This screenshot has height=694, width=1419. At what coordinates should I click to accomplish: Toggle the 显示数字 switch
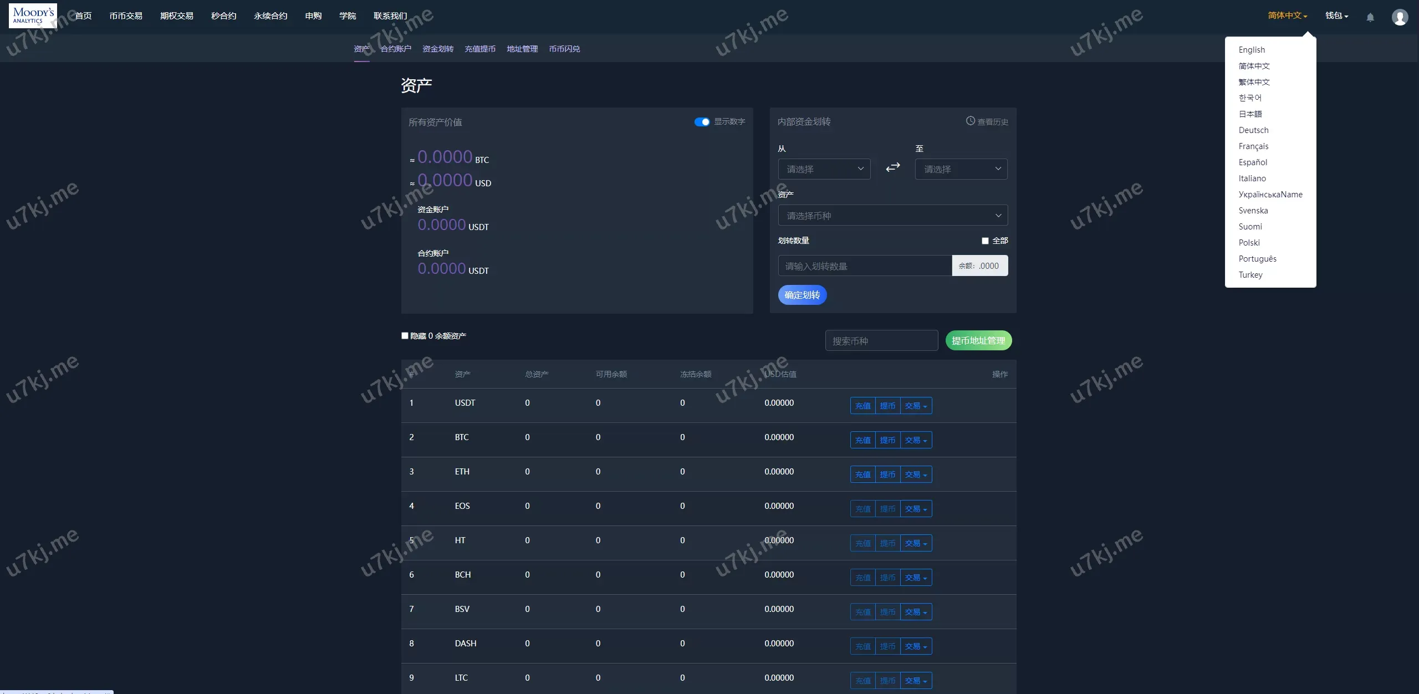pyautogui.click(x=702, y=122)
